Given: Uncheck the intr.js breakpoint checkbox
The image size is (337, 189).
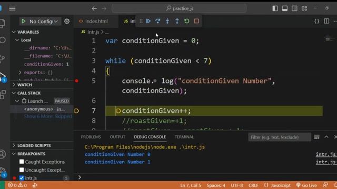Looking at the screenshot, I should (22, 178).
